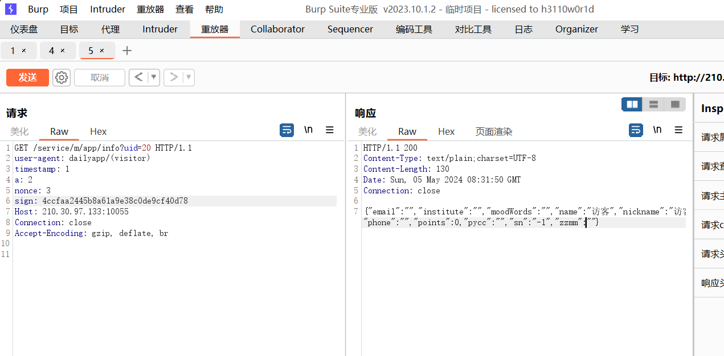Add a new Repeater tab with plus

(x=127, y=51)
